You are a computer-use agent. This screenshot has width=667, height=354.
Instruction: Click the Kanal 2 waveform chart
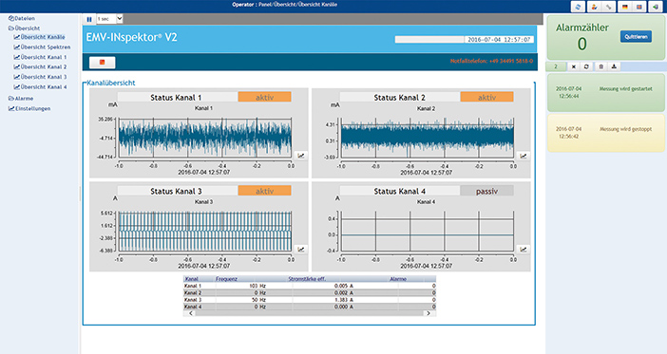click(x=427, y=138)
